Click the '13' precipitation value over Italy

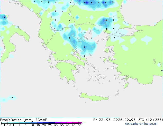tap(4, 17)
